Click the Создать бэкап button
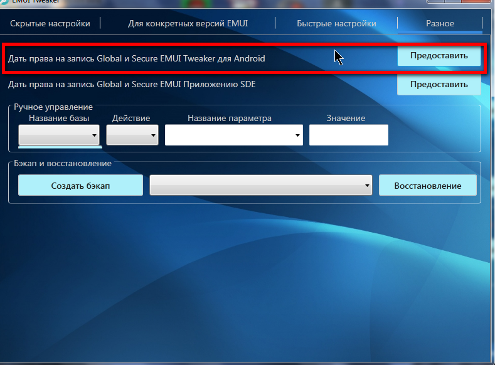This screenshot has width=495, height=365. click(x=80, y=186)
